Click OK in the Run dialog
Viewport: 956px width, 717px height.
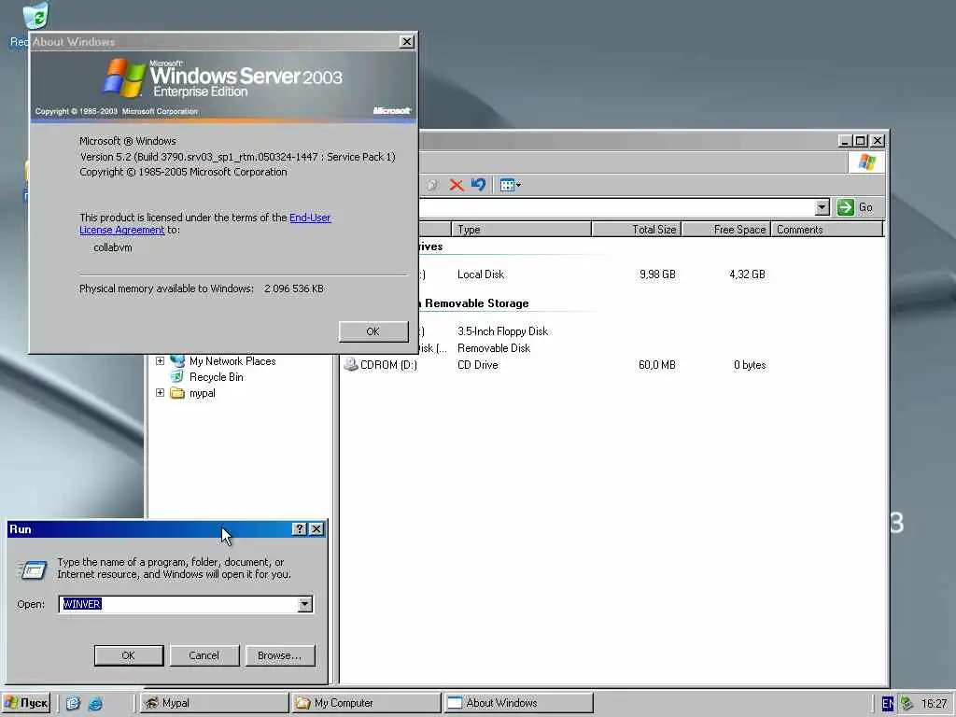click(x=129, y=655)
